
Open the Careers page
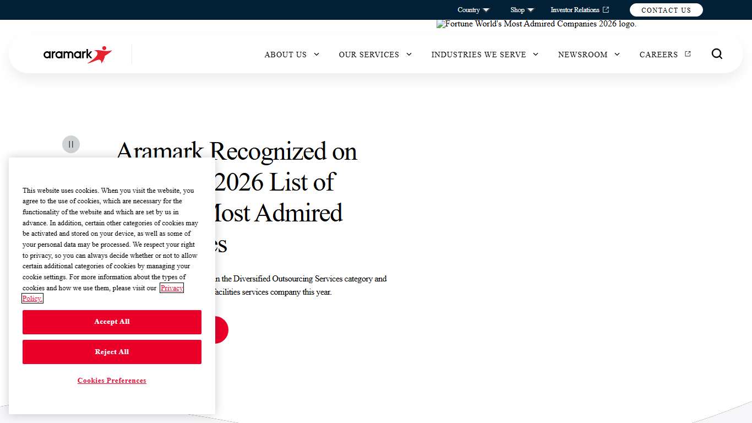click(x=658, y=55)
